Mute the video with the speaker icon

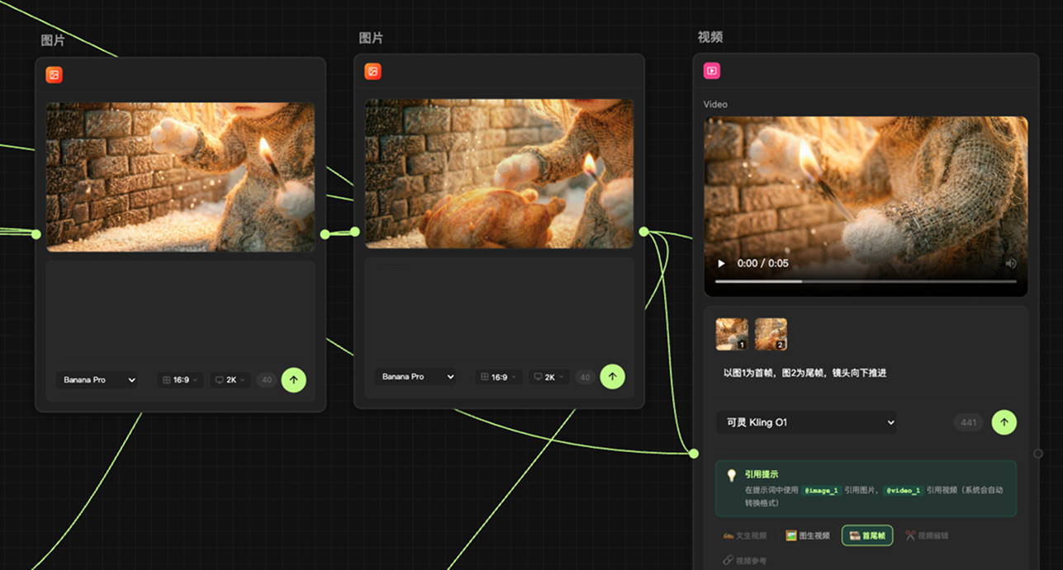(1010, 264)
